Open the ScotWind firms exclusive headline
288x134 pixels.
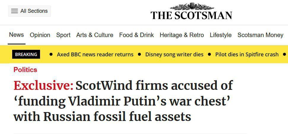123,101
